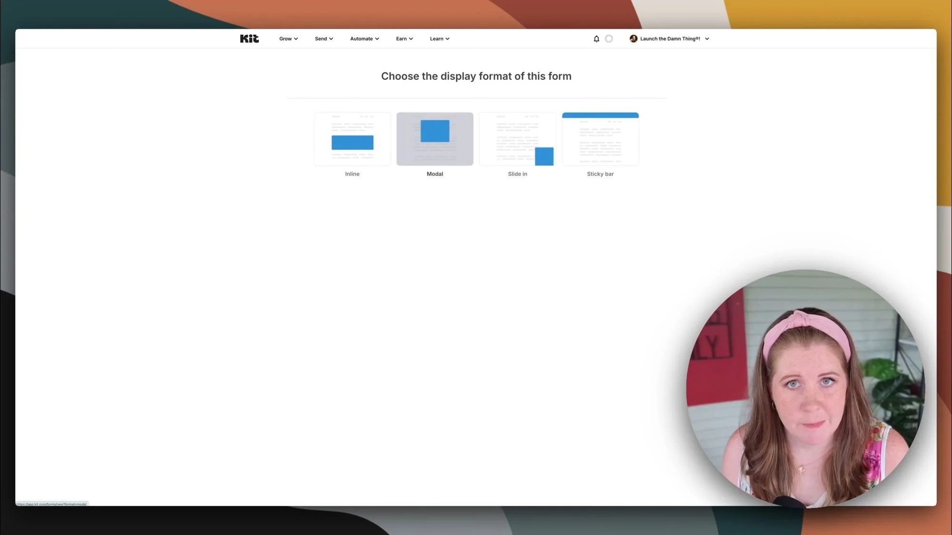
Task: Expand the account dropdown chevron
Action: (x=707, y=39)
